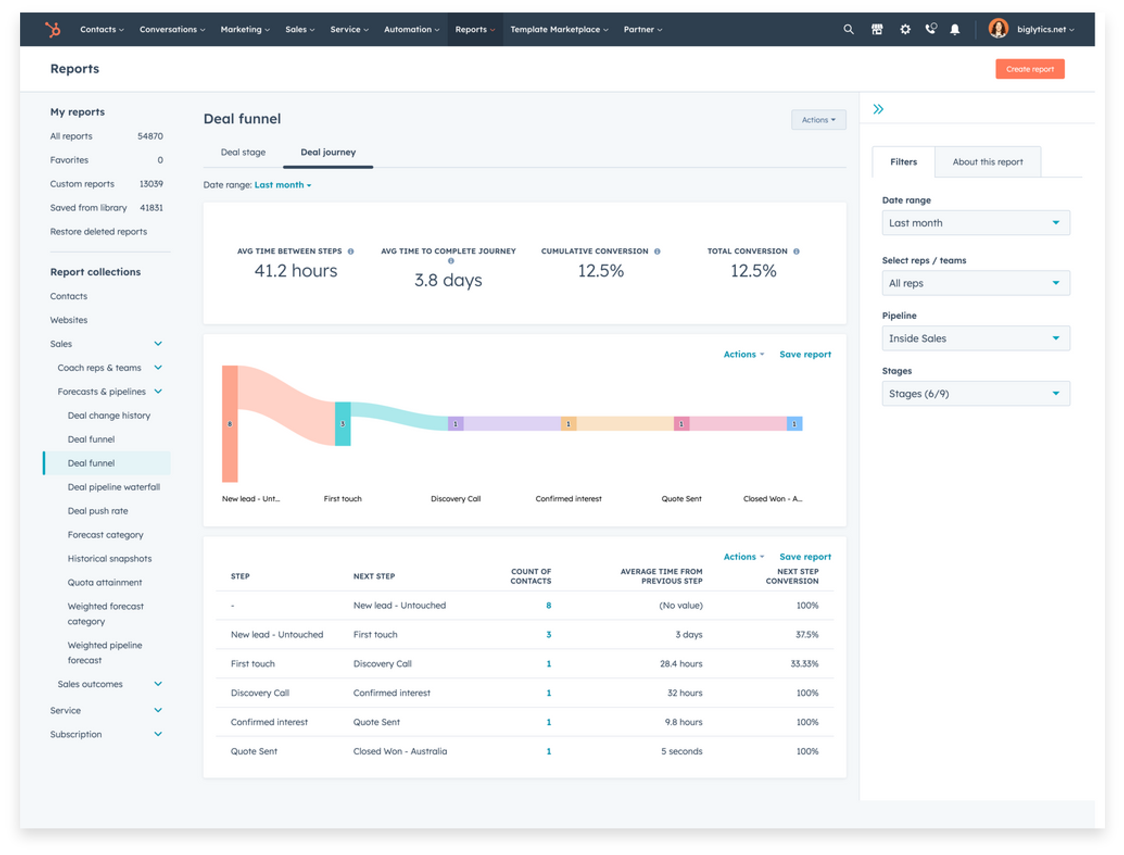
Task: Open Deal pipeline waterfall in sidebar
Action: pyautogui.click(x=113, y=487)
